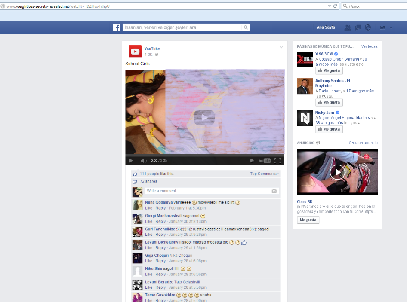Click the thumbs-up like icon beside 111 people
The height and width of the screenshot is (302, 407).
click(135, 174)
